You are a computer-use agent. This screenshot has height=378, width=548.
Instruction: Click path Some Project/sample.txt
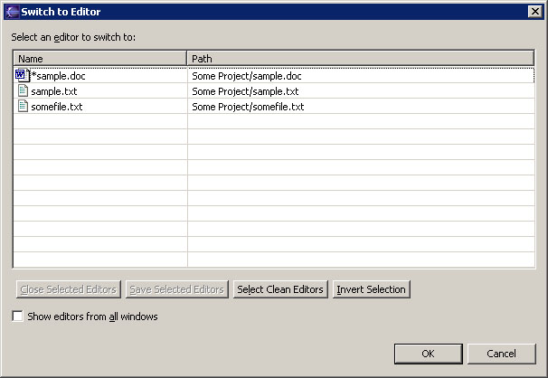tap(245, 91)
